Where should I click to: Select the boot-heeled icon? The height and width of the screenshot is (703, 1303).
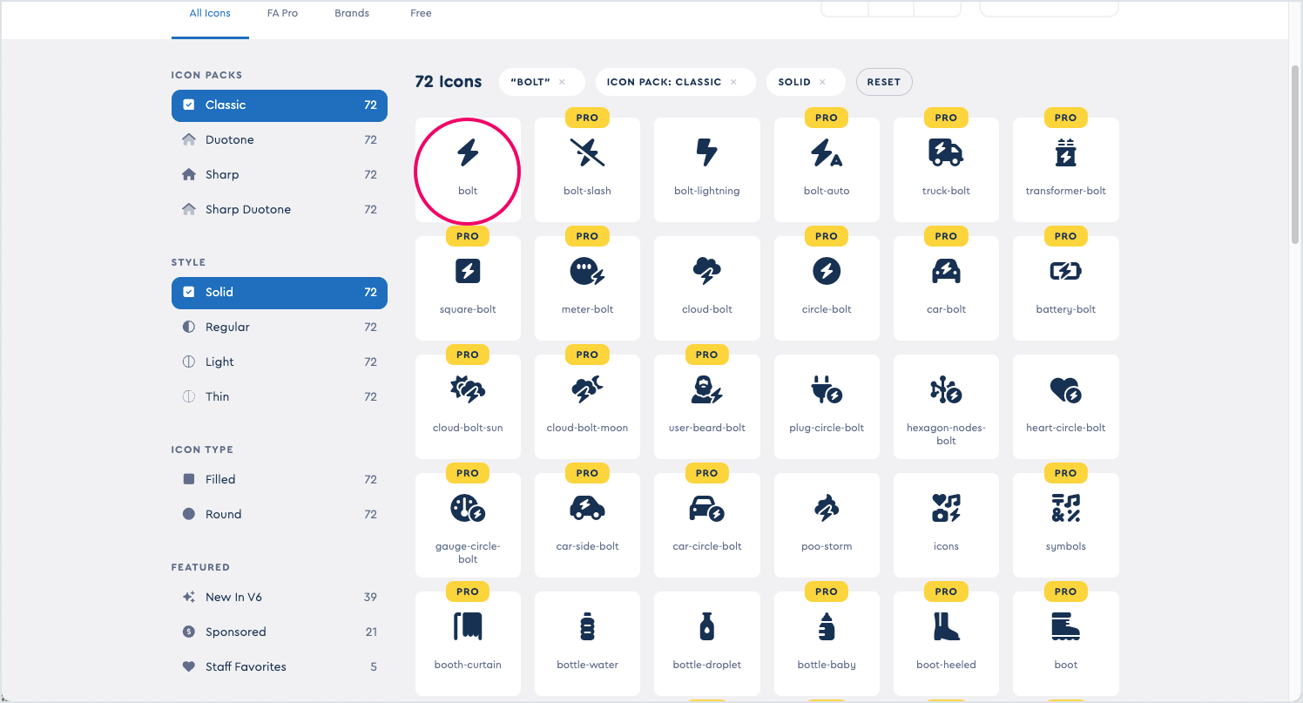[946, 643]
